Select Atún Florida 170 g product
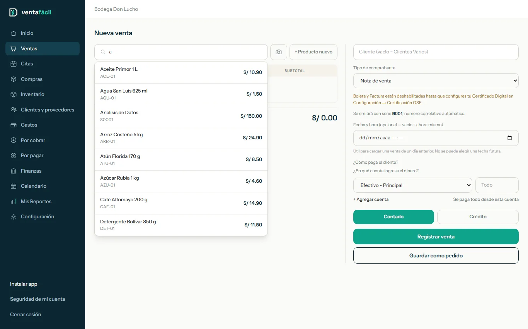The image size is (528, 329). tap(181, 160)
